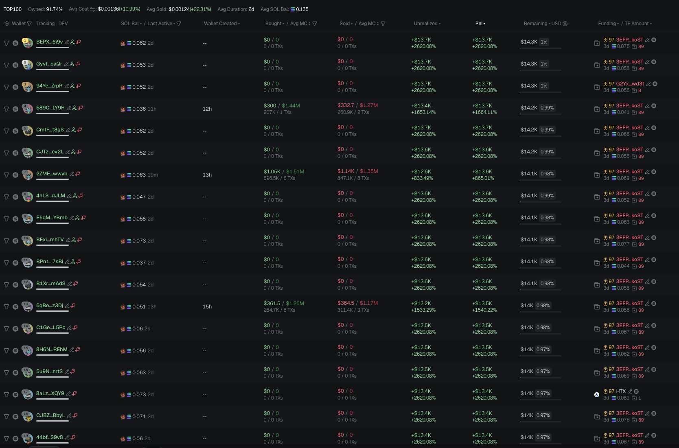Switch to the Tracking tab

coord(45,24)
